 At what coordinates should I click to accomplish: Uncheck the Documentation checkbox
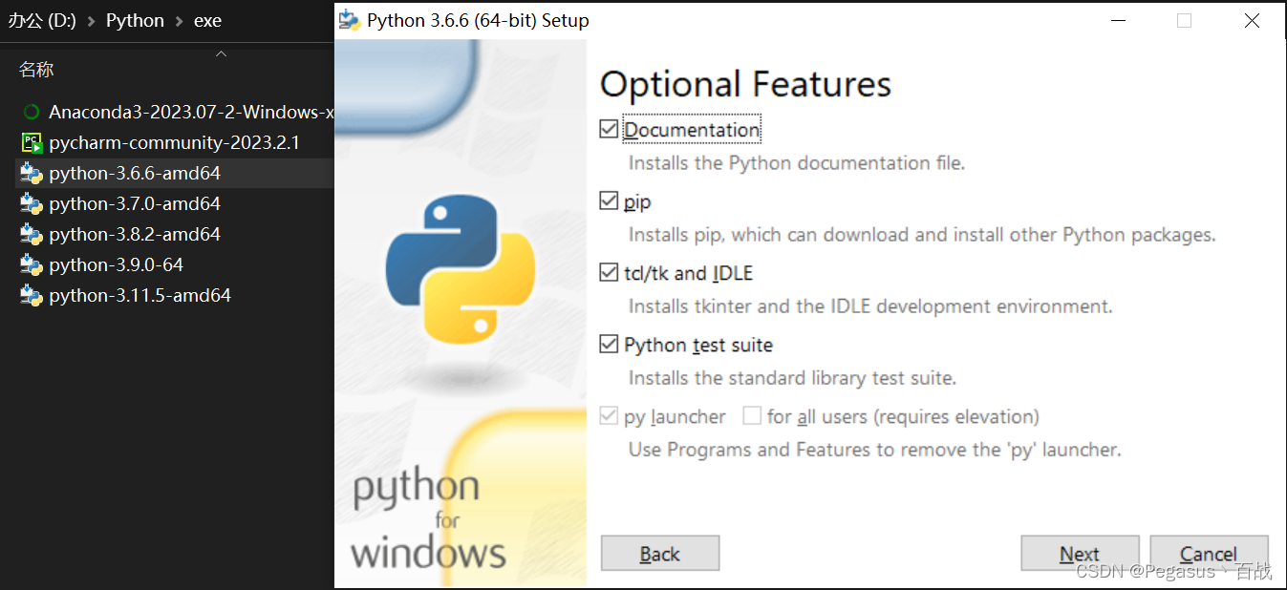(609, 129)
